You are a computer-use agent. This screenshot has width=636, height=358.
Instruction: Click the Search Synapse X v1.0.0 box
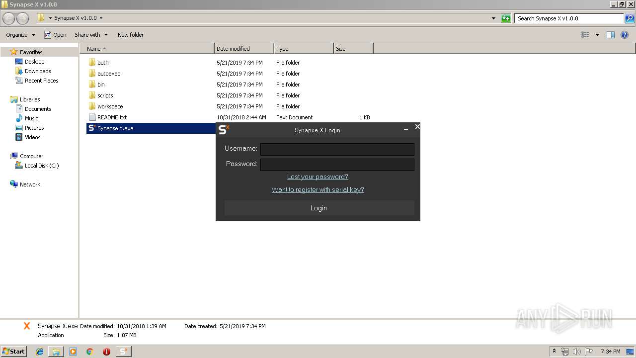click(x=569, y=18)
